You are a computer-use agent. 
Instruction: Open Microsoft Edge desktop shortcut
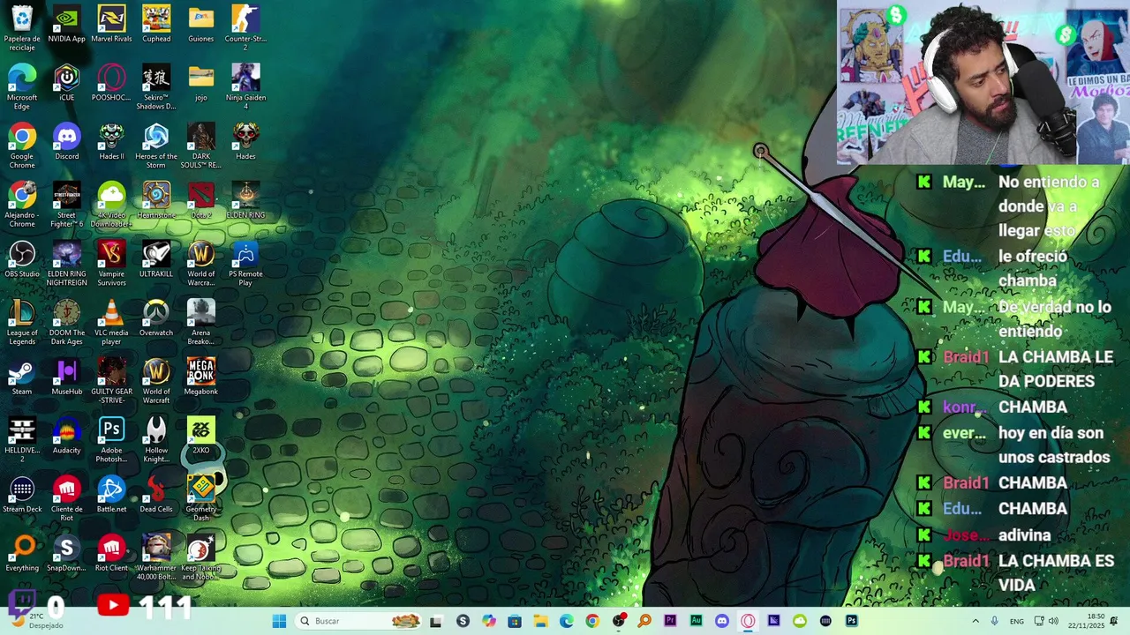coord(22,87)
